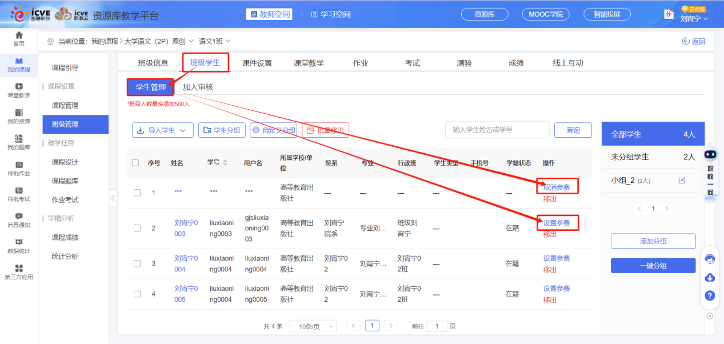Click the 一键分组 button
The image size is (724, 344).
(x=653, y=265)
